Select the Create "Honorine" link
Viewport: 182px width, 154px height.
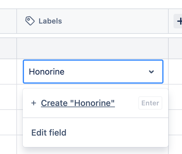(x=78, y=103)
